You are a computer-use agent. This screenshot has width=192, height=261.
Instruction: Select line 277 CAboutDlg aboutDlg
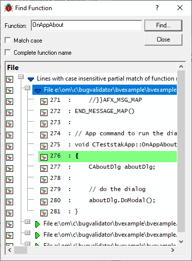coord(108,167)
